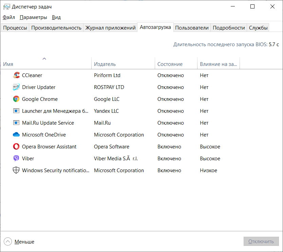
Task: Click the Task Manager title bar icon
Action: pyautogui.click(x=6, y=7)
